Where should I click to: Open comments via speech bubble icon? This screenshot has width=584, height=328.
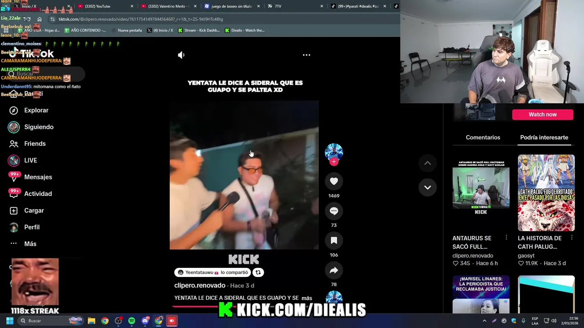pyautogui.click(x=334, y=211)
